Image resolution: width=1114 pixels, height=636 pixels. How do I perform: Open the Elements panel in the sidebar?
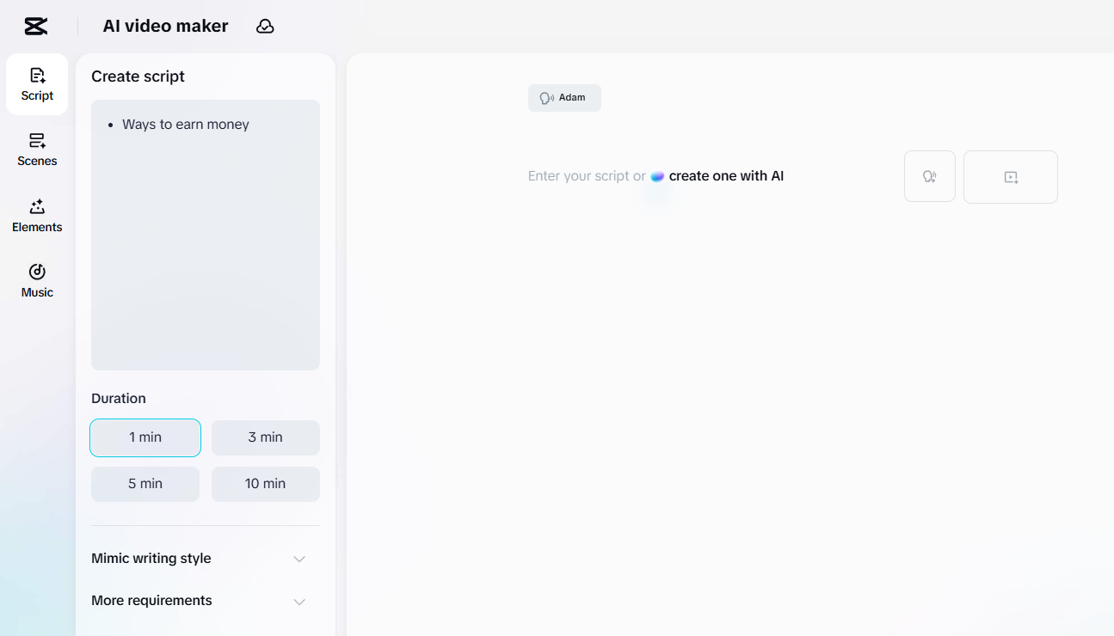tap(36, 214)
